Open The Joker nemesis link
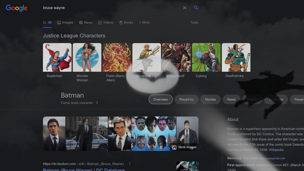 (x=250, y=158)
